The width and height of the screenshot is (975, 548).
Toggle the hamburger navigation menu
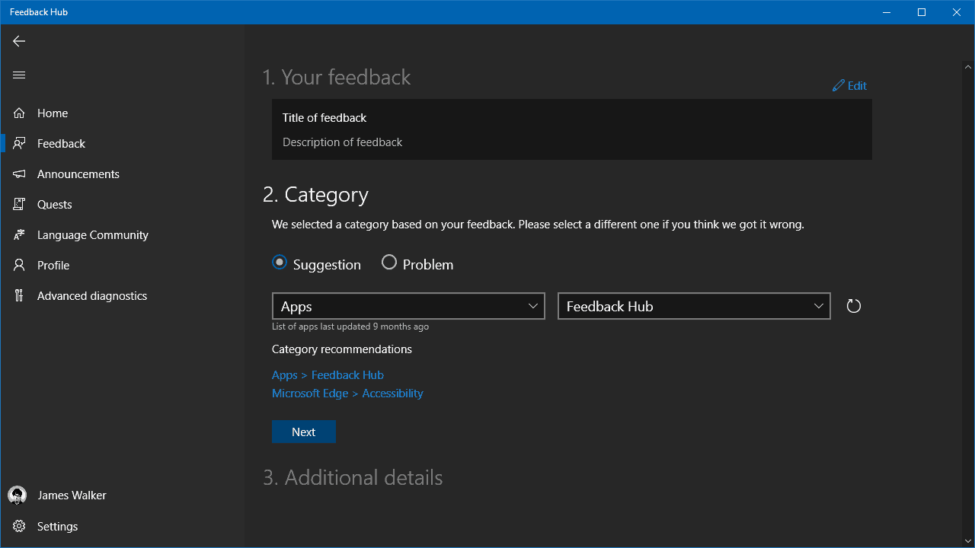19,75
